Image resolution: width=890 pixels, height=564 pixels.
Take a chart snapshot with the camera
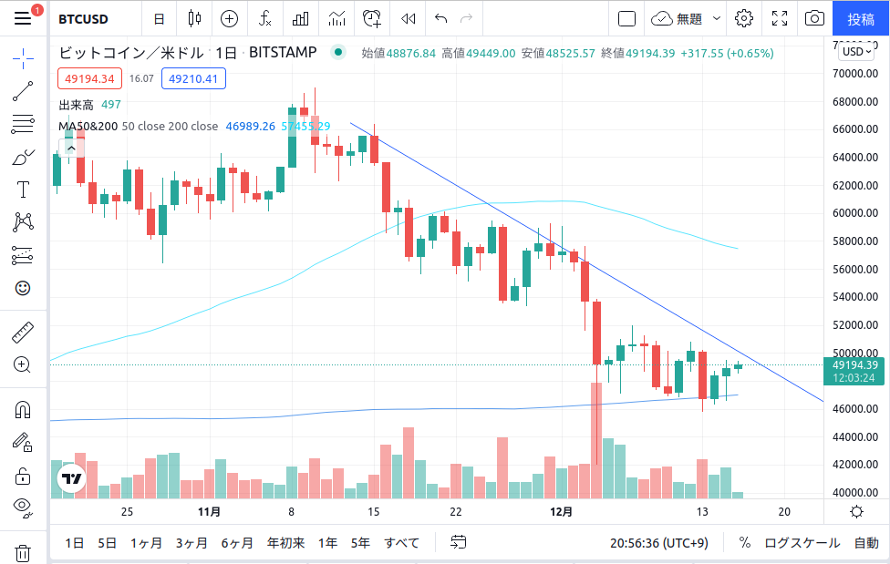pos(814,18)
